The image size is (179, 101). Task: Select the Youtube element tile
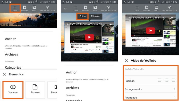[x=13, y=90]
